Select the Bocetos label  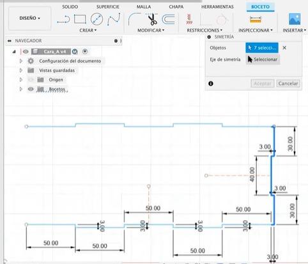(57, 89)
